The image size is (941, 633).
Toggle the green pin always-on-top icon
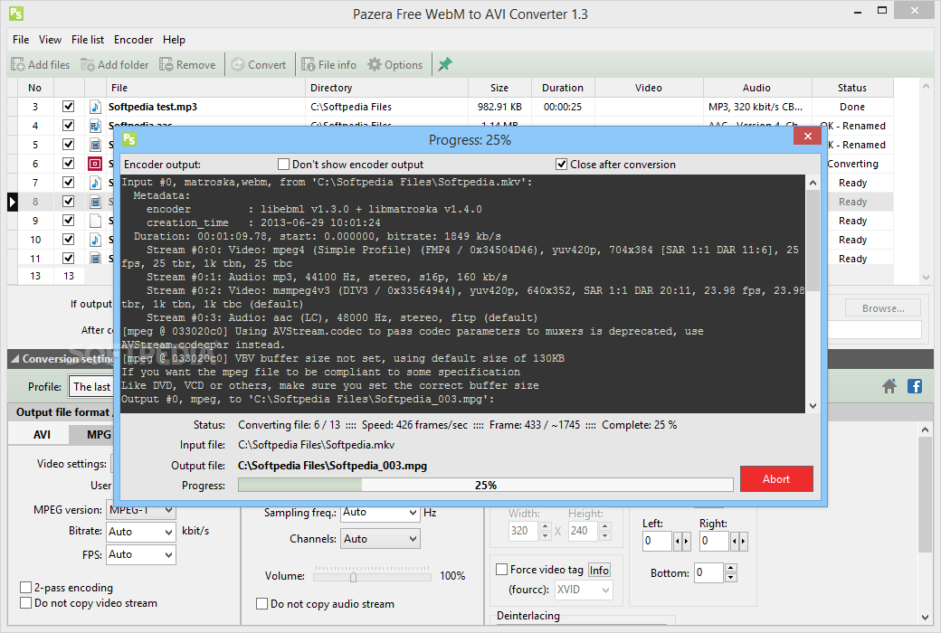444,64
